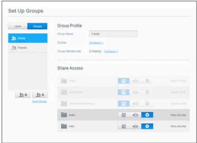Set read-only eye icon for leslie share
Image resolution: width=197 pixels, height=143 pixels.
pyautogui.click(x=135, y=115)
